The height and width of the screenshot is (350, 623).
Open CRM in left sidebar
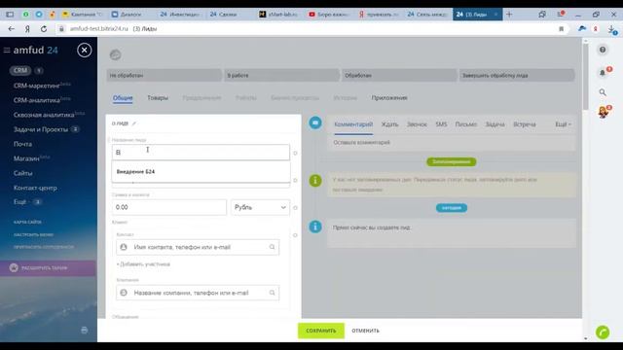click(x=20, y=71)
